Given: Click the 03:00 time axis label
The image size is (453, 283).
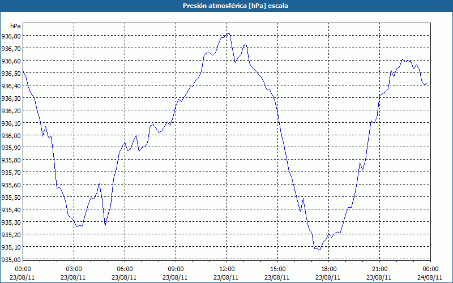Looking at the screenshot, I should coord(74,269).
